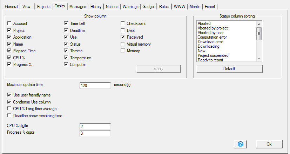Open the Warnings tab
Screen dimensions: 290x154
(x=130, y=7)
